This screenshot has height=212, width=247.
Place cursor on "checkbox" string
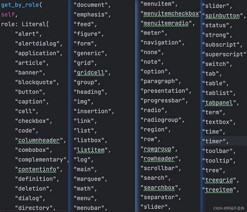(x=32, y=121)
